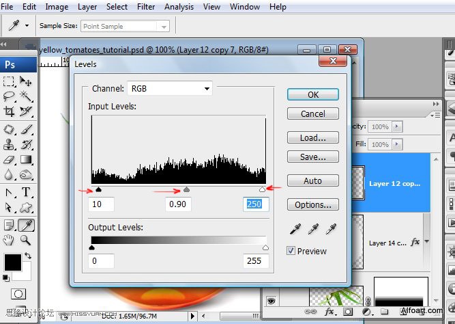Open the Analysis menu
This screenshot has width=455, height=324.
pos(179,7)
